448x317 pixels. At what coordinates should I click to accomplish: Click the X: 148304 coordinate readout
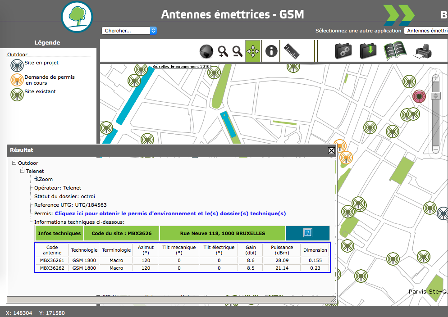click(x=19, y=313)
